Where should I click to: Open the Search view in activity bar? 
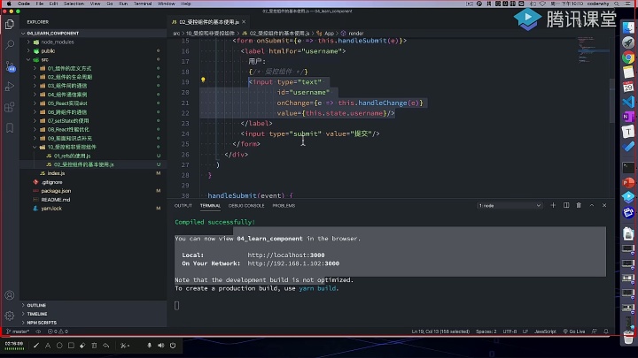coord(10,45)
